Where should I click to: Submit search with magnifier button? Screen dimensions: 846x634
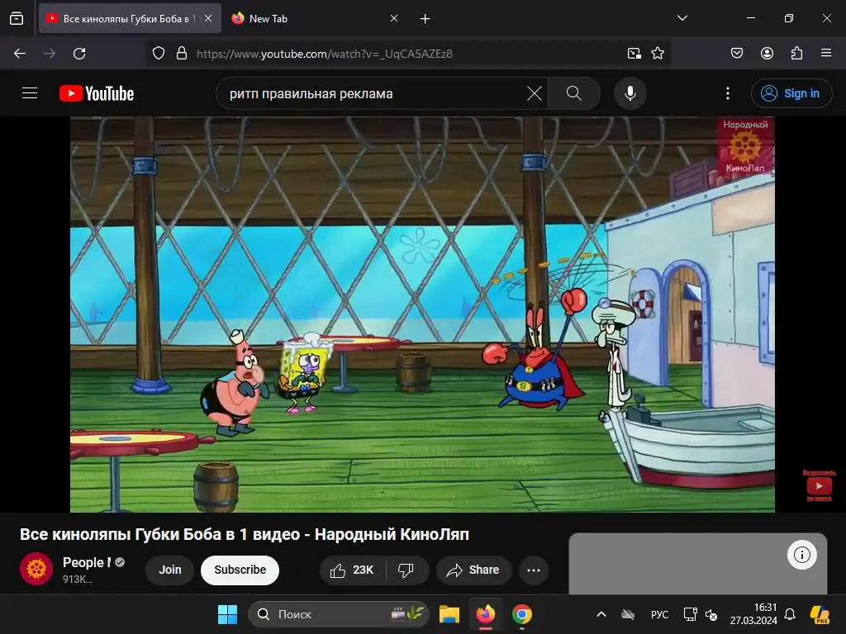click(574, 93)
